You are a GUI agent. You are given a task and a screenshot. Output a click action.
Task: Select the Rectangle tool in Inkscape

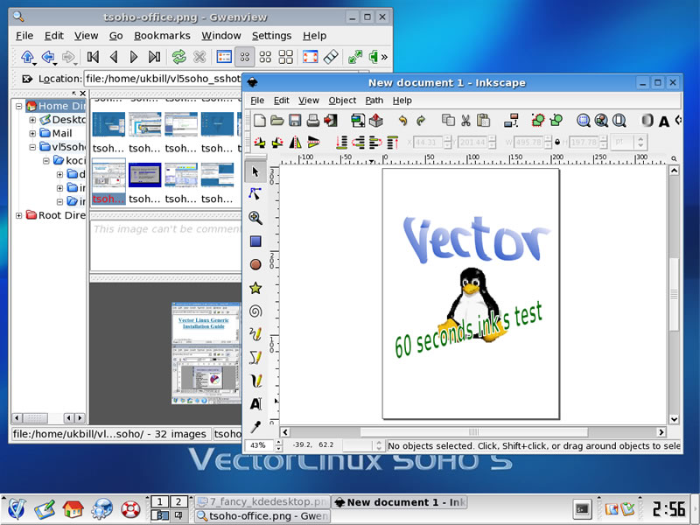click(255, 241)
